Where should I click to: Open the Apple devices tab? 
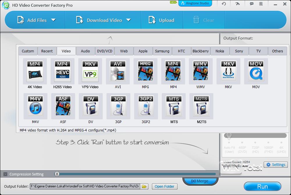click(x=143, y=51)
